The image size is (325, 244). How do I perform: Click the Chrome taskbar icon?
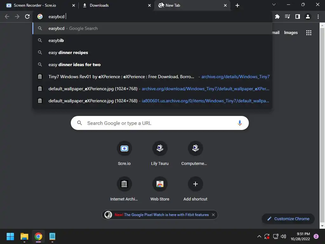[x=38, y=236]
